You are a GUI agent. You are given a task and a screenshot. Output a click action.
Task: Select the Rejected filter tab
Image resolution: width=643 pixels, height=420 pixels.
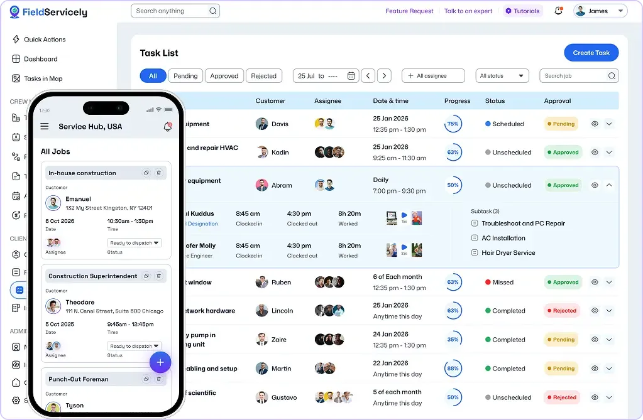click(263, 75)
